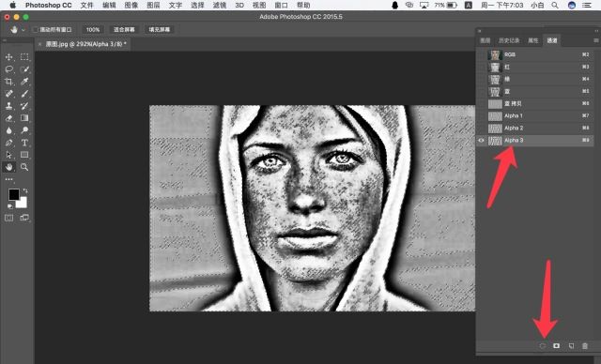Show the RGB channel visibility

click(482, 54)
